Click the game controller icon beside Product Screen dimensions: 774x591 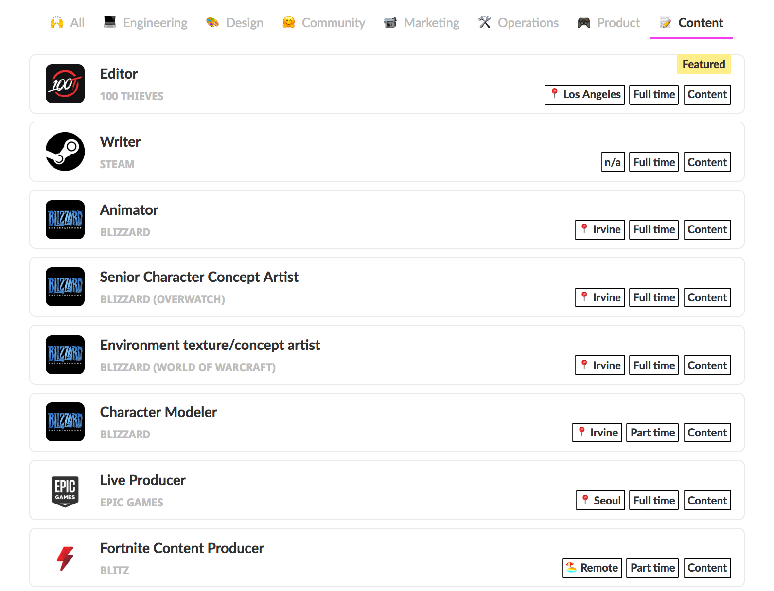584,22
